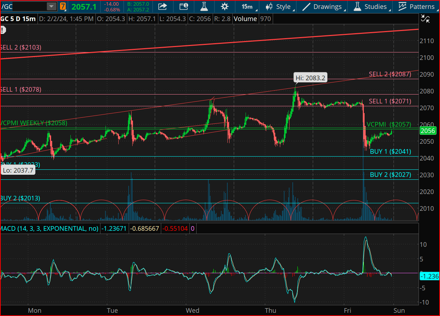Viewport: 440px width, 316px height.
Task: Click the Lo: 2037.7 price bubble
Action: [x=18, y=170]
